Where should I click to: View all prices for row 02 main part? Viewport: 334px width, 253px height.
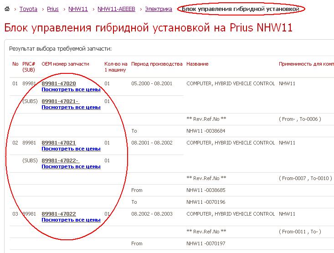pyautogui.click(x=71, y=149)
